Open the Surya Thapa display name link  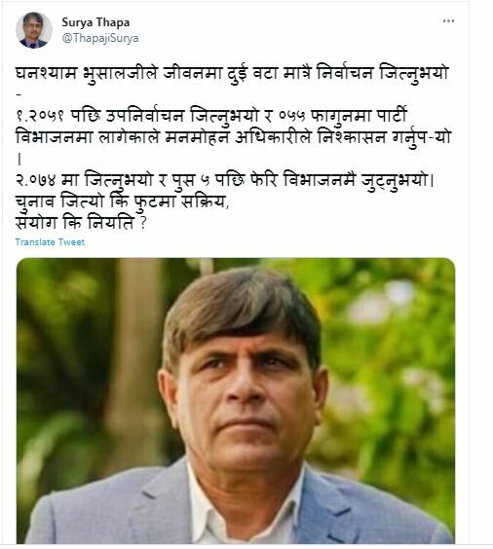tap(95, 22)
